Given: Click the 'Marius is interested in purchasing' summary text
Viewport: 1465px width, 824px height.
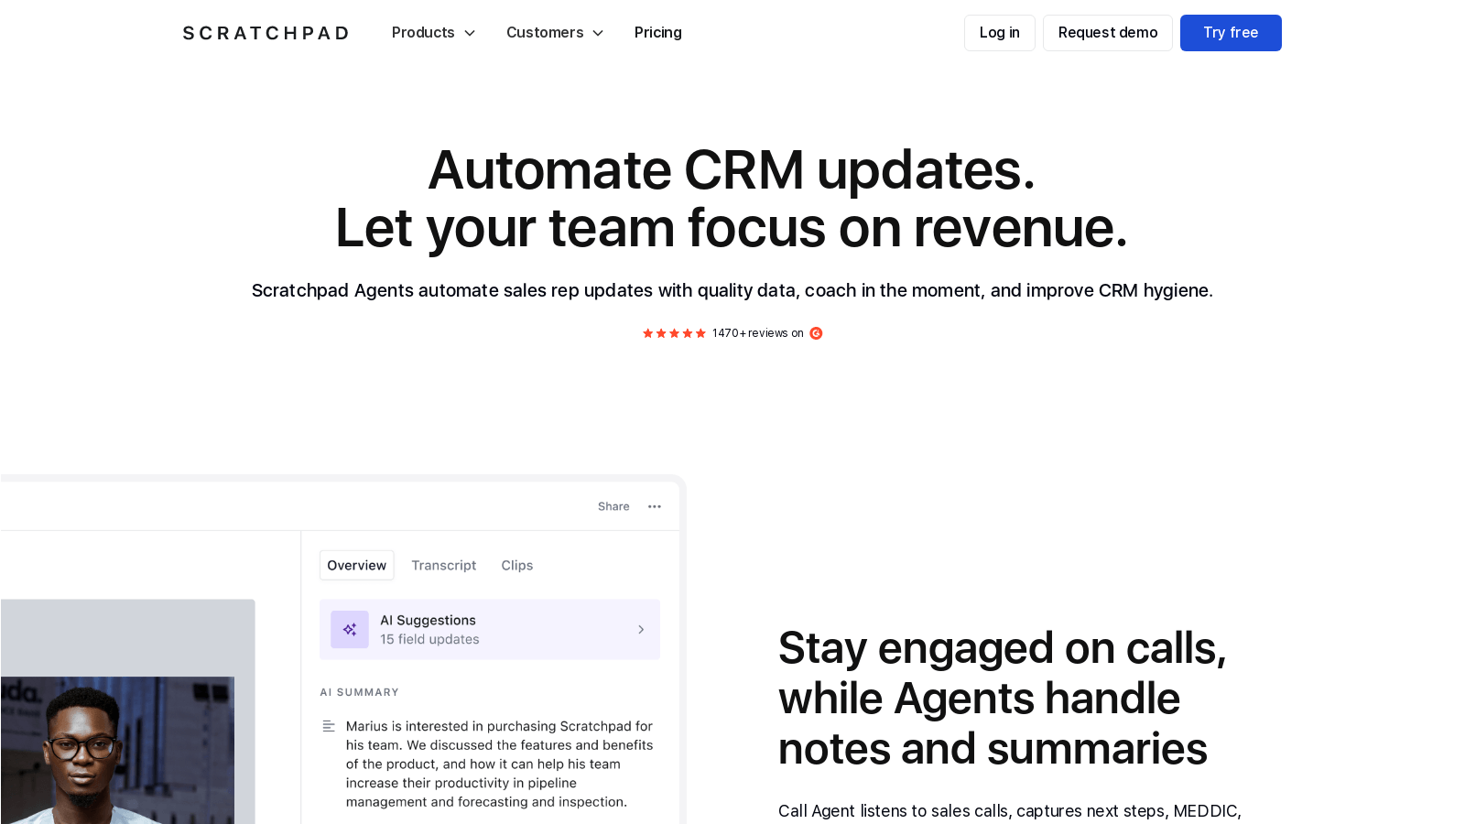Looking at the screenshot, I should click(x=499, y=764).
